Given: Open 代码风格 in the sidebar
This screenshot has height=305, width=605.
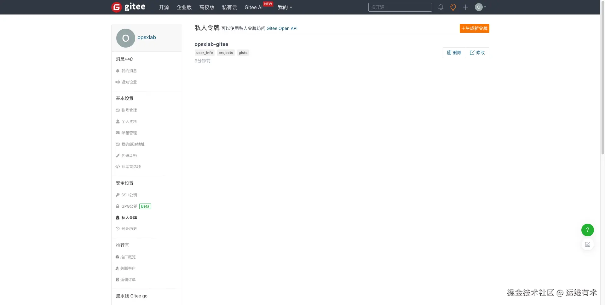Looking at the screenshot, I should coord(129,156).
